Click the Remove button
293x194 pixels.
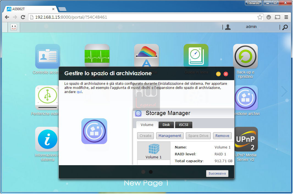coord(222,136)
